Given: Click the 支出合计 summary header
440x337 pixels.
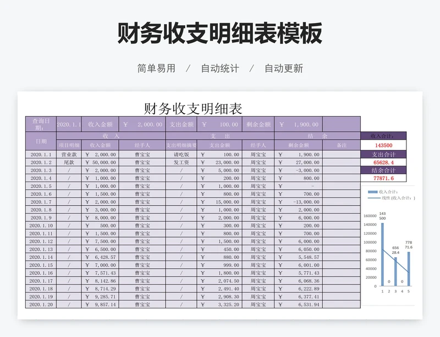Looking at the screenshot, I should [383, 154].
